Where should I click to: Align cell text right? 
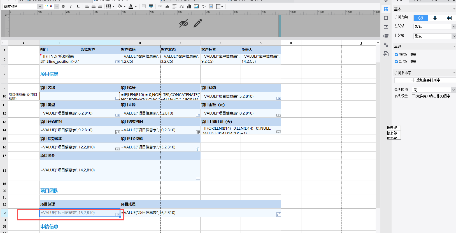click(x=100, y=6)
